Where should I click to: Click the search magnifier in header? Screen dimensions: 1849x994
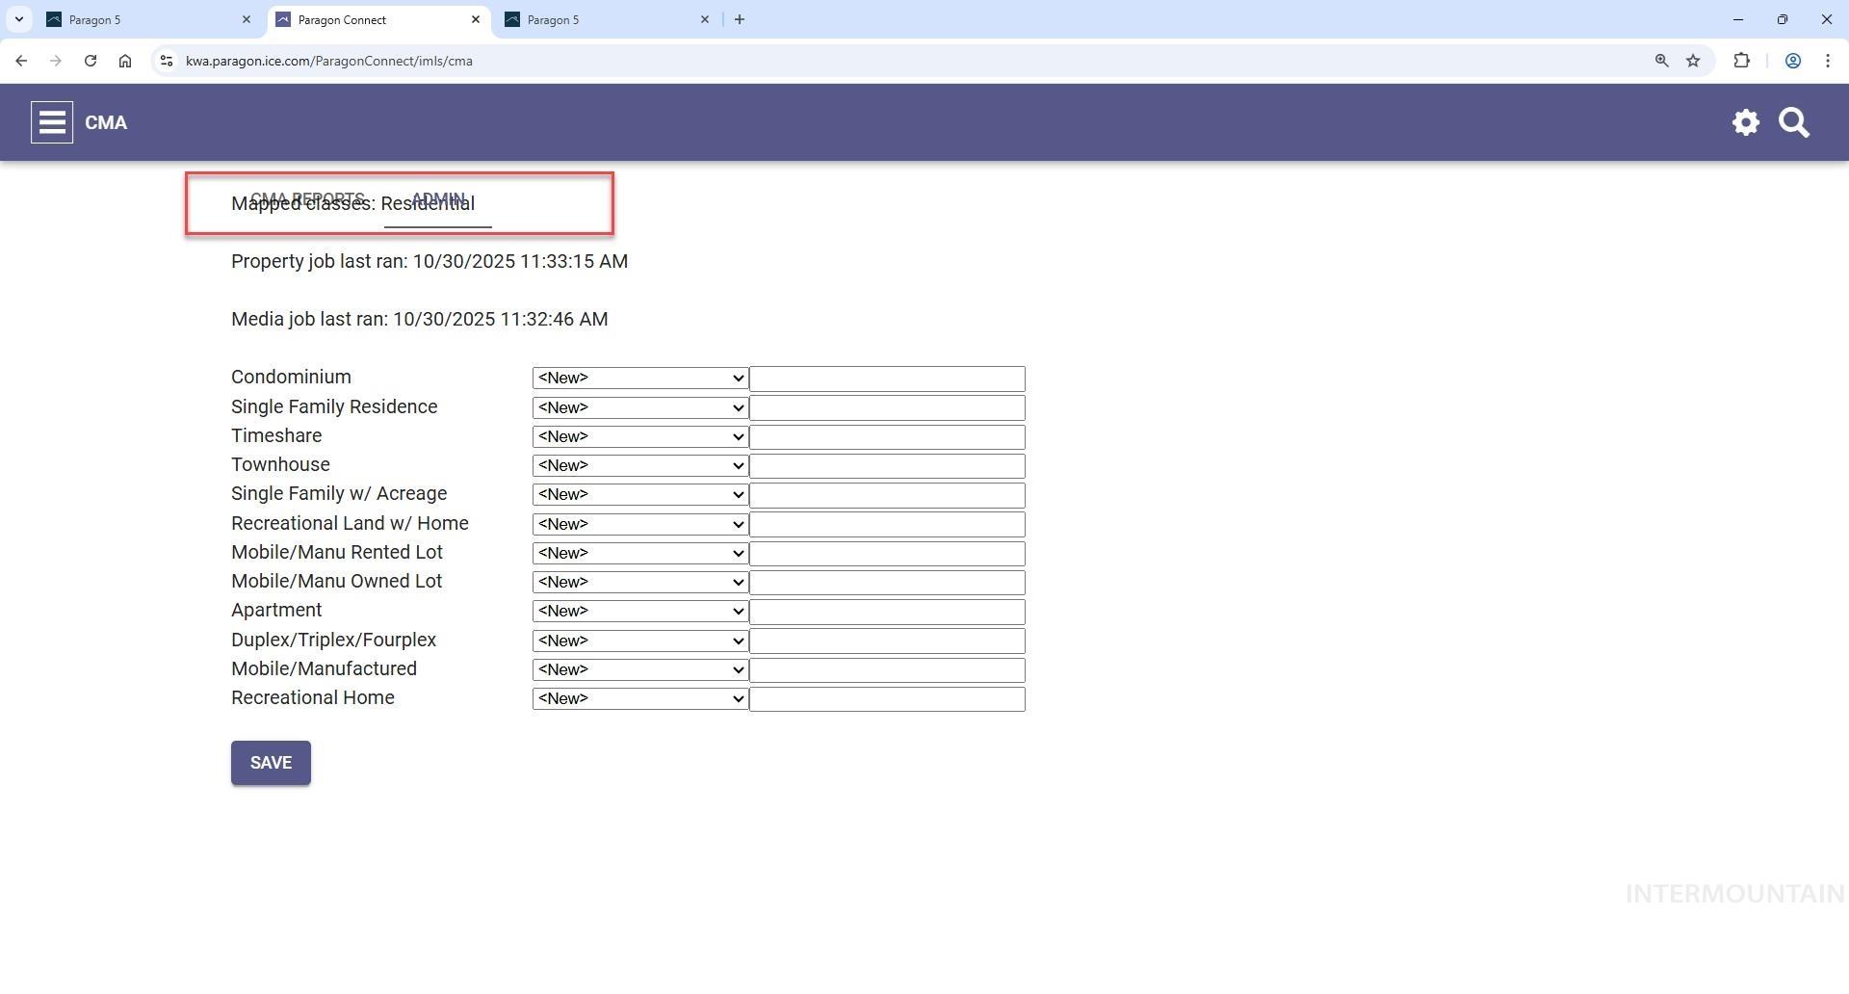tap(1793, 122)
